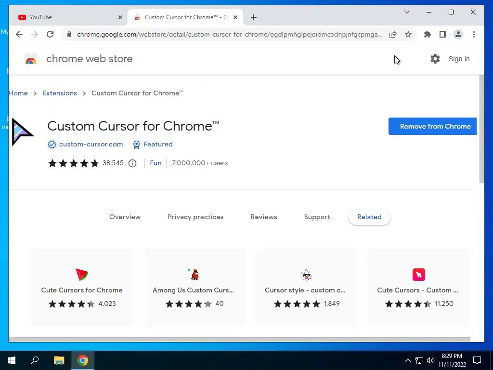Open File Explorer from the taskbar
Viewport: 493px width, 370px height.
(59, 360)
